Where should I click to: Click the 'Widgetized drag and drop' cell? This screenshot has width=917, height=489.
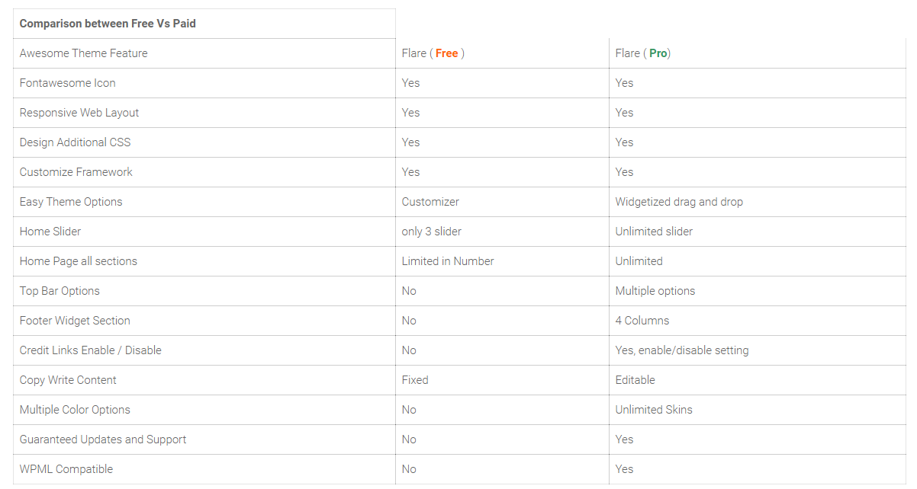tap(679, 202)
